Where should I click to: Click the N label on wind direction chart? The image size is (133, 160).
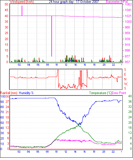click(125, 79)
